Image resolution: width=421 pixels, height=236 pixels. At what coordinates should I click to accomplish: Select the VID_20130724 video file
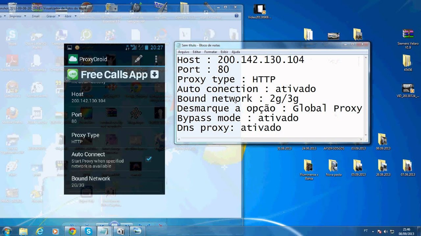[x=408, y=91]
